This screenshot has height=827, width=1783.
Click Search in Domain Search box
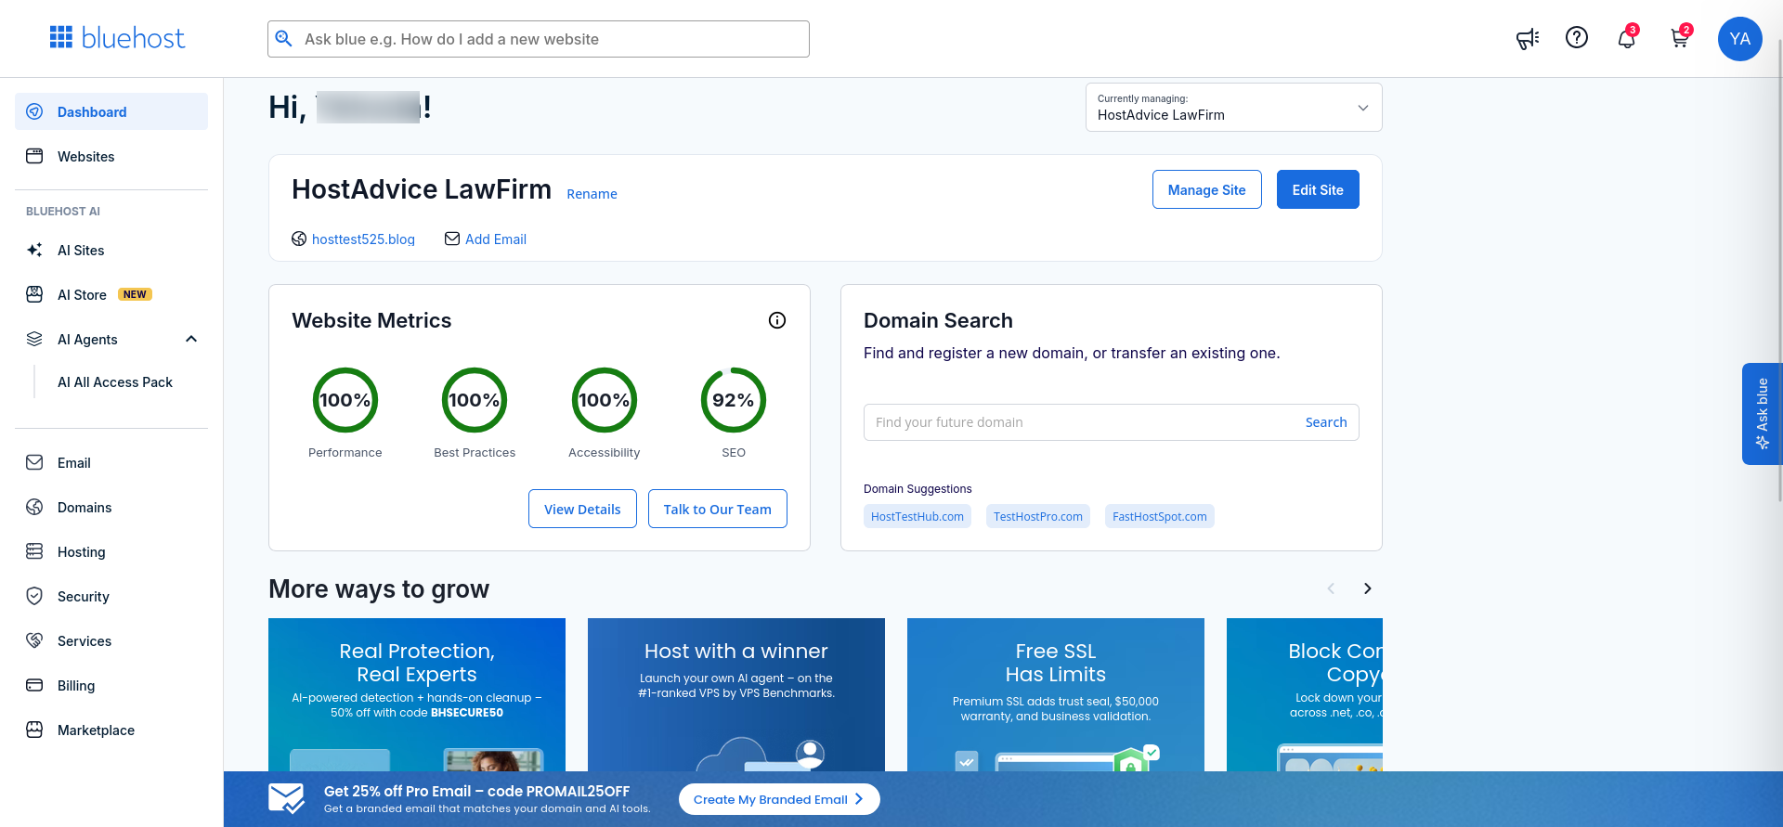pos(1325,422)
